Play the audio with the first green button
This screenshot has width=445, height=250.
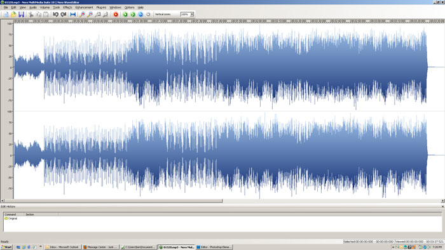click(125, 15)
